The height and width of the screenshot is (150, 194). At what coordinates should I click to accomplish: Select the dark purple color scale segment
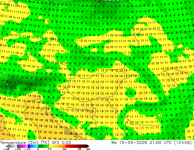18,146
